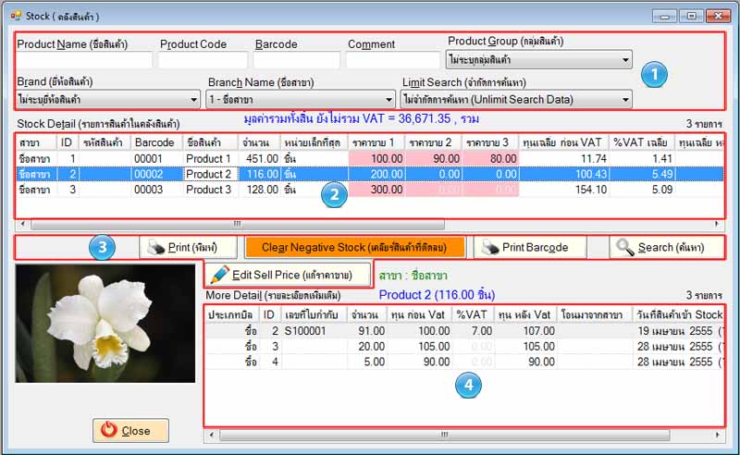This screenshot has width=740, height=455.
Task: Click the Print Barcode button
Action: 529,247
